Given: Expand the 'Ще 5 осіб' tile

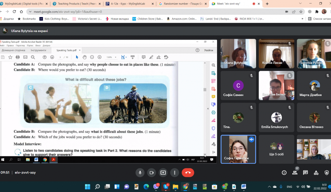Looking at the screenshot, I should click(276, 149).
